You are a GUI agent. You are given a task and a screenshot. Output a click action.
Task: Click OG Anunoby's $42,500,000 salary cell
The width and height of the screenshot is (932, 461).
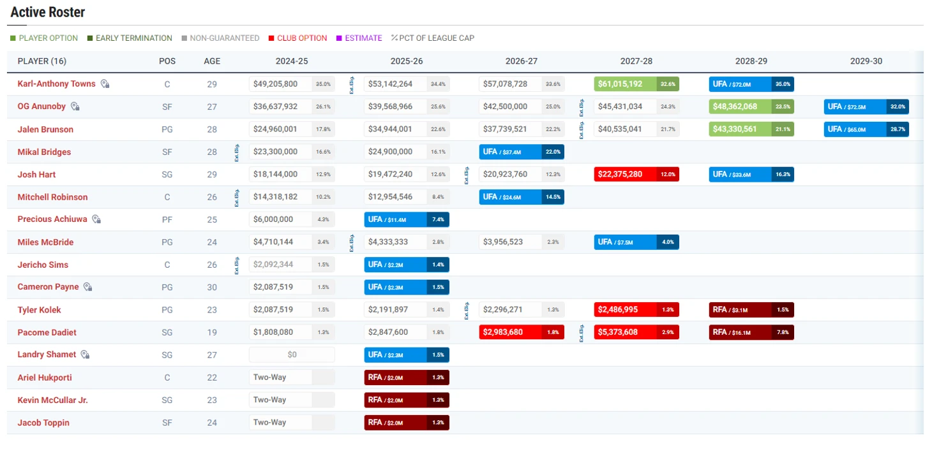(x=522, y=106)
